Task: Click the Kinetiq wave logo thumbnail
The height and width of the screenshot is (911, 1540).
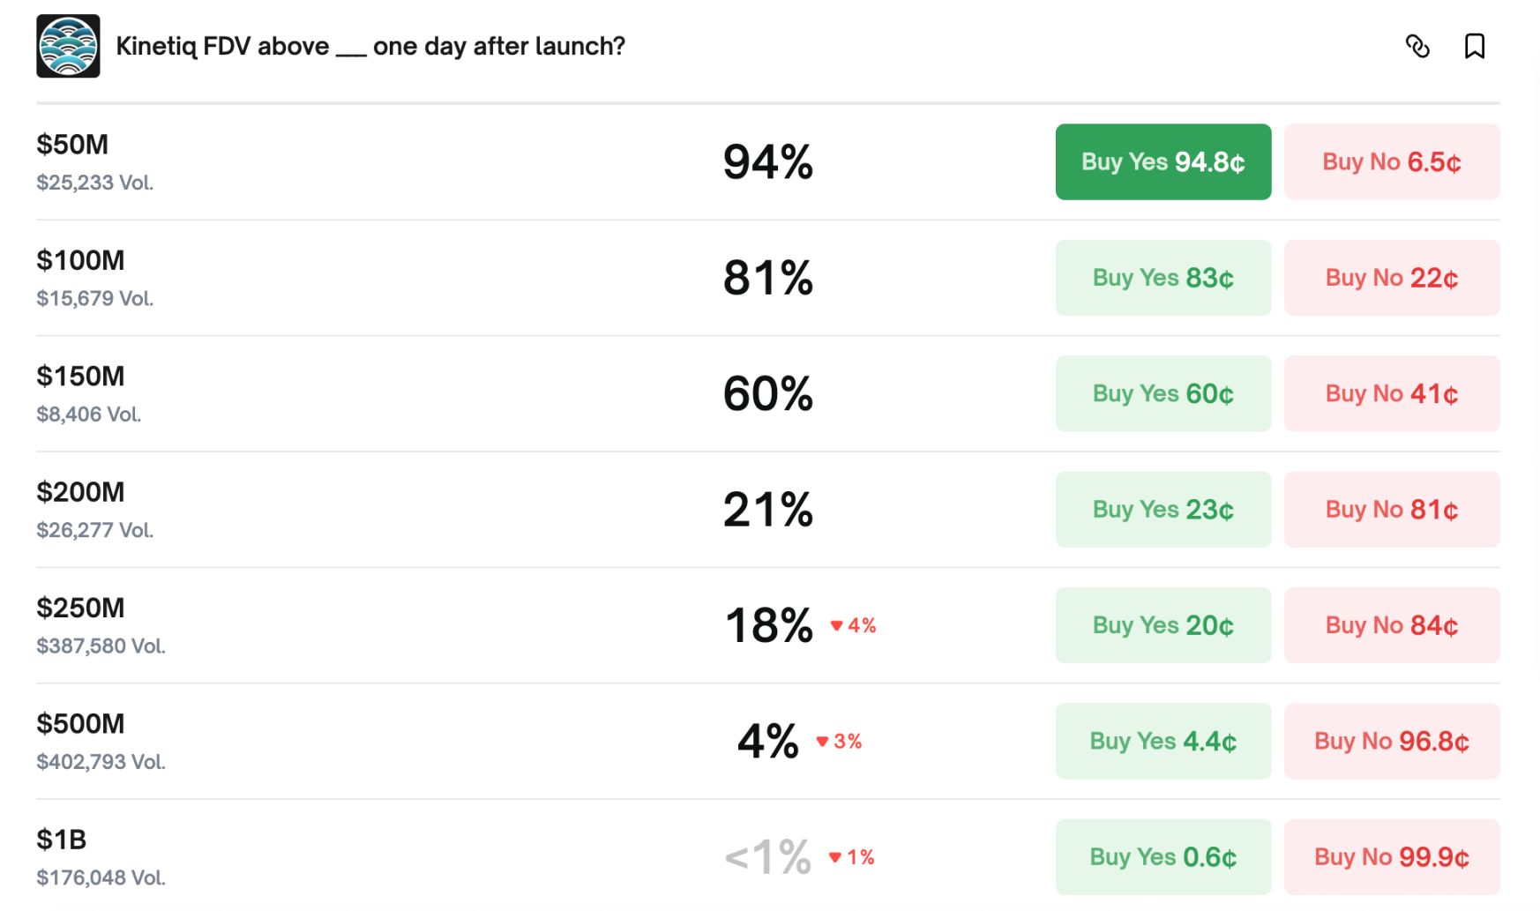Action: (x=68, y=46)
